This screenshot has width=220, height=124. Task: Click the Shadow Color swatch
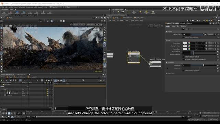pos(185,49)
